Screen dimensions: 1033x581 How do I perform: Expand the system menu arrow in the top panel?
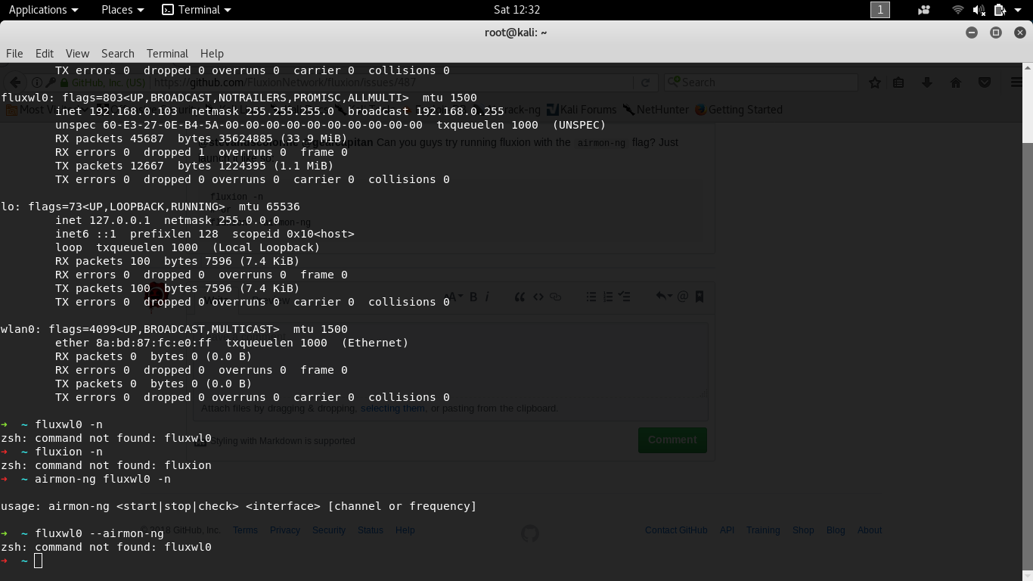click(1018, 10)
